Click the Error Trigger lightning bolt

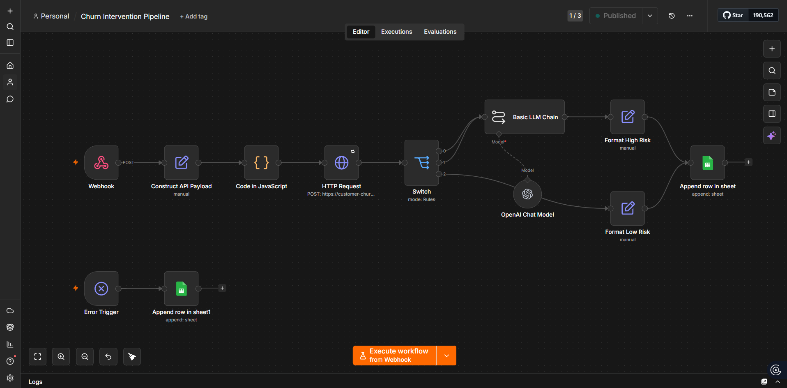pyautogui.click(x=76, y=288)
